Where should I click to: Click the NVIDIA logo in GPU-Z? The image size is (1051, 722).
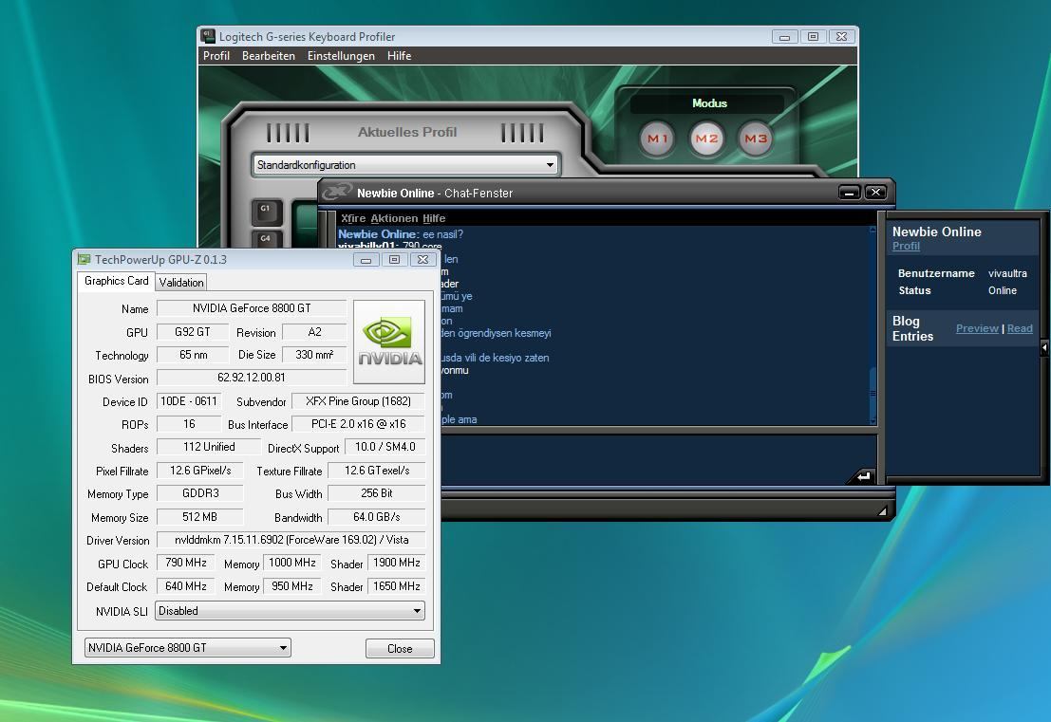(388, 342)
